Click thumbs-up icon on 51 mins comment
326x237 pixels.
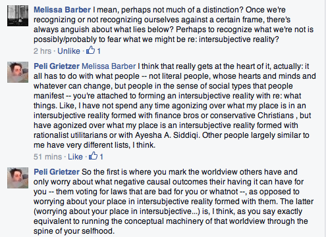[x=93, y=156]
